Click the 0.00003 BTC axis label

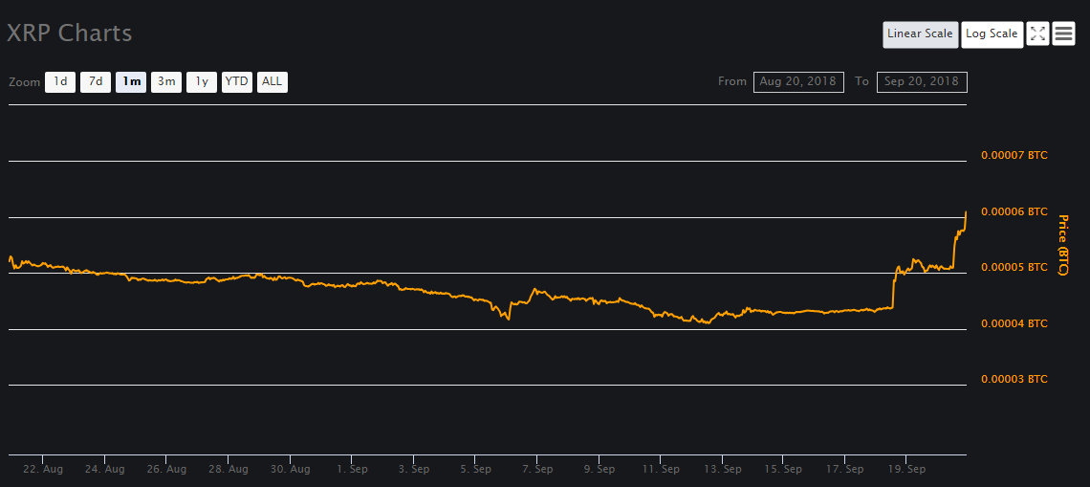(x=1014, y=379)
